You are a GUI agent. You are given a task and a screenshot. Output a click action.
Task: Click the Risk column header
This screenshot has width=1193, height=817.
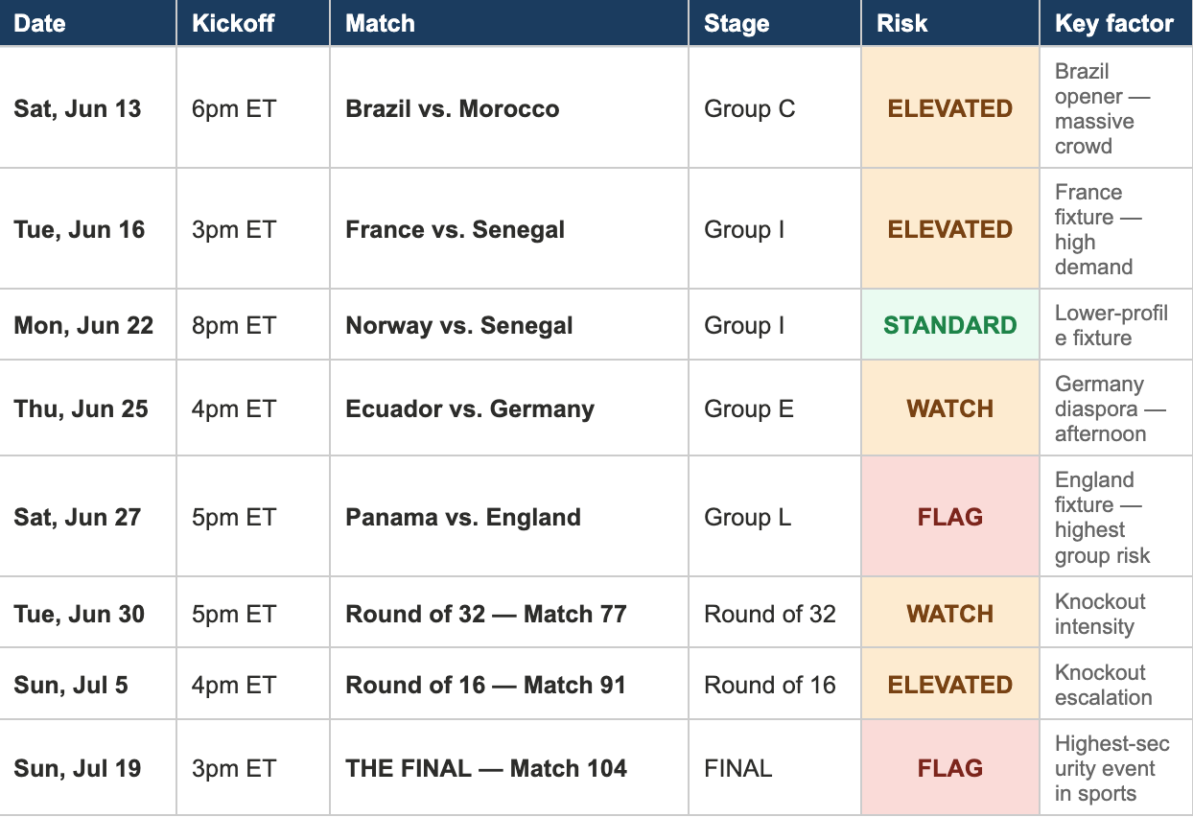click(950, 23)
